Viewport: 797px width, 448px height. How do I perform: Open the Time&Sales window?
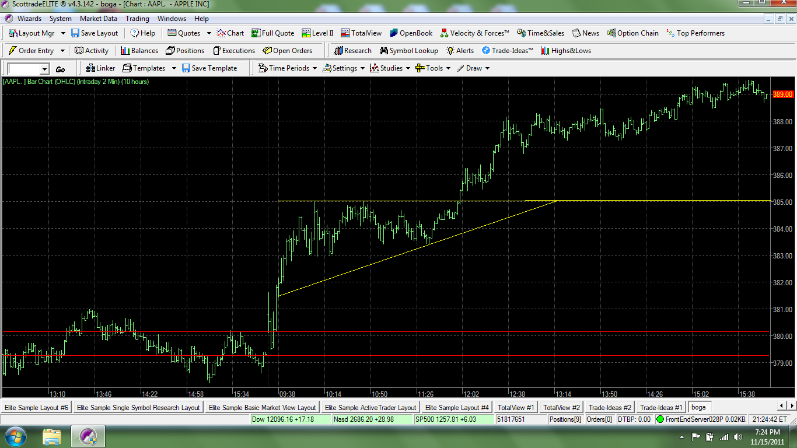coord(541,33)
